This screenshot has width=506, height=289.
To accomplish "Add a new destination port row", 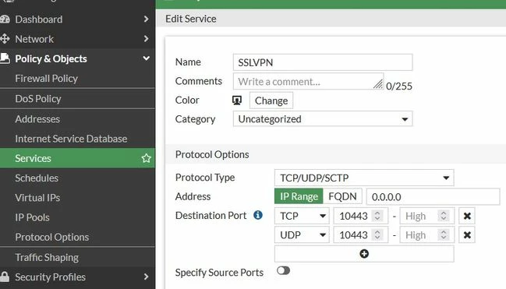I will pos(364,254).
